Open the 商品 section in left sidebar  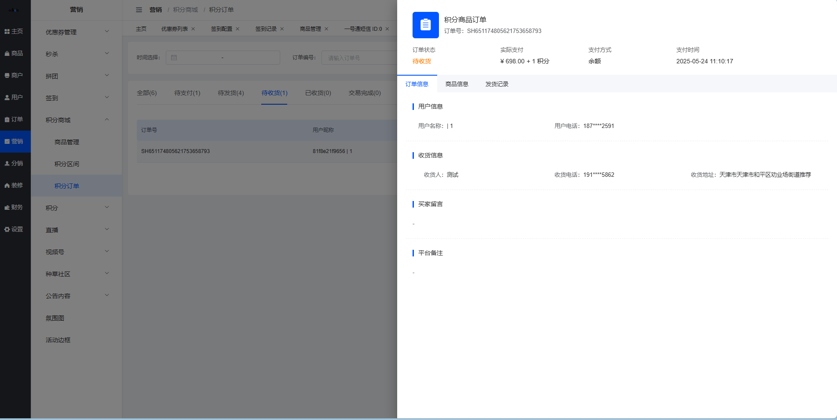14,54
